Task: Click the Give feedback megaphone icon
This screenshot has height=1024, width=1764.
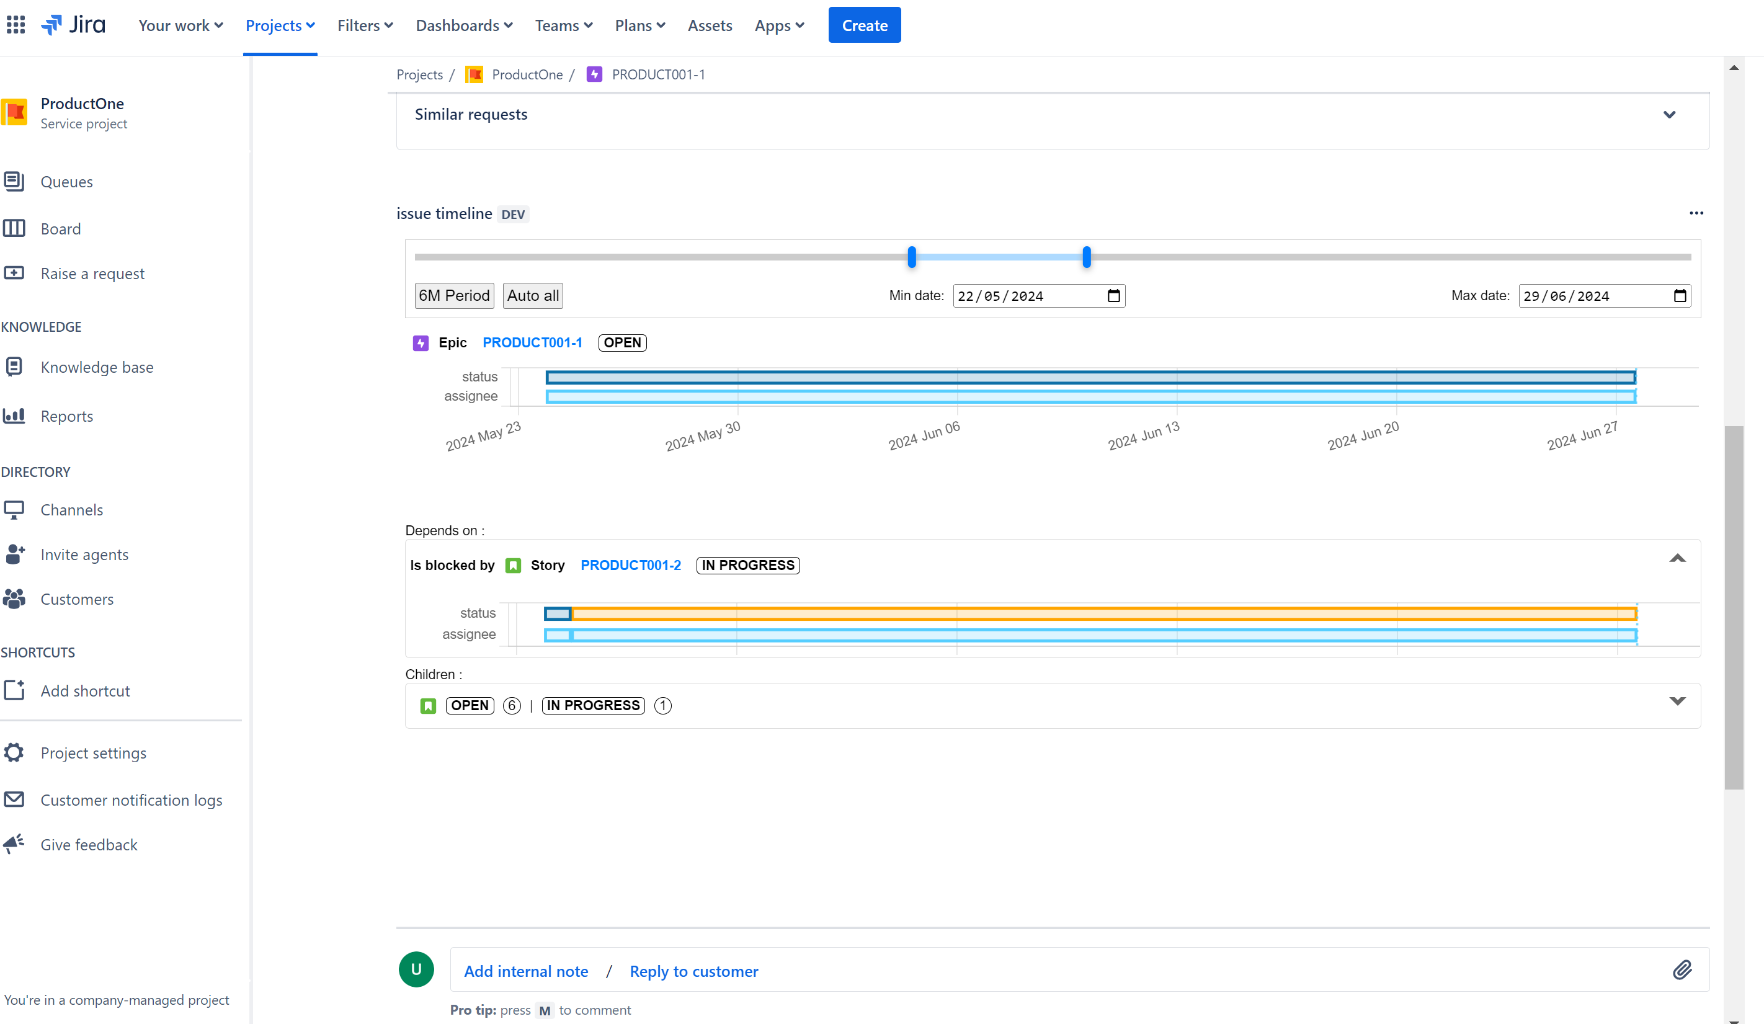Action: 14,844
